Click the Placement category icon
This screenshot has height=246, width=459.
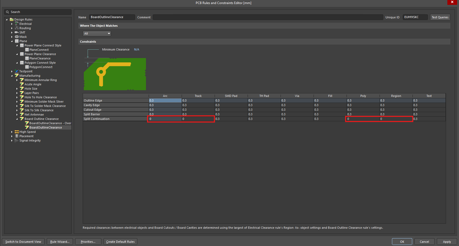tap(17, 136)
